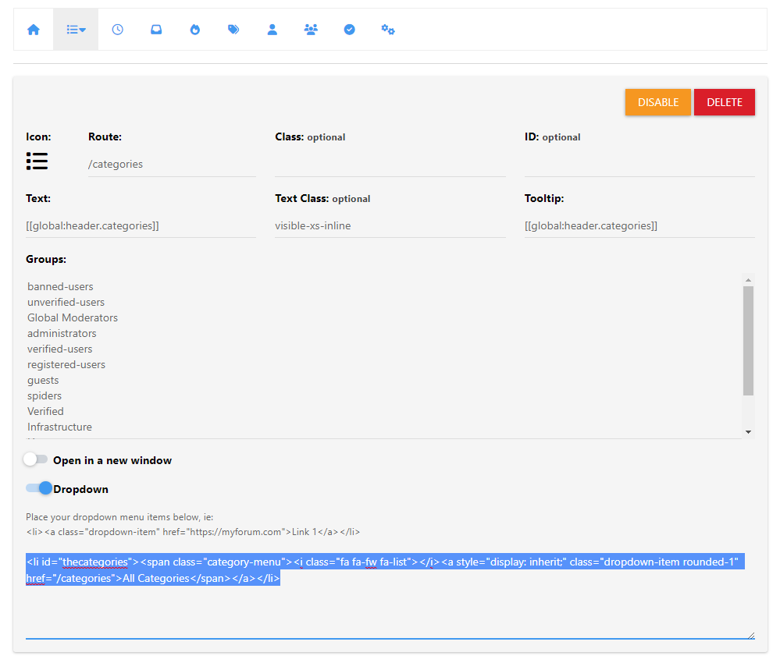Click the Text Class input field
Screen dimensions: 780x663
tap(390, 226)
